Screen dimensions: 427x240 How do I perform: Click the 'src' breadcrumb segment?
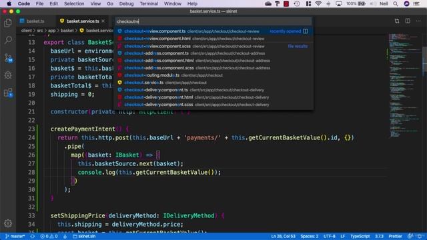(40, 31)
